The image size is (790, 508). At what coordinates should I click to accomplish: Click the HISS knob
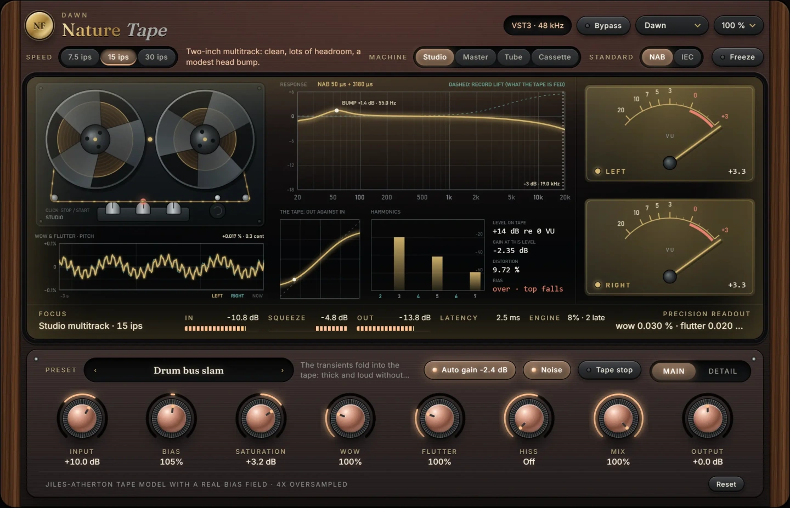(x=529, y=418)
